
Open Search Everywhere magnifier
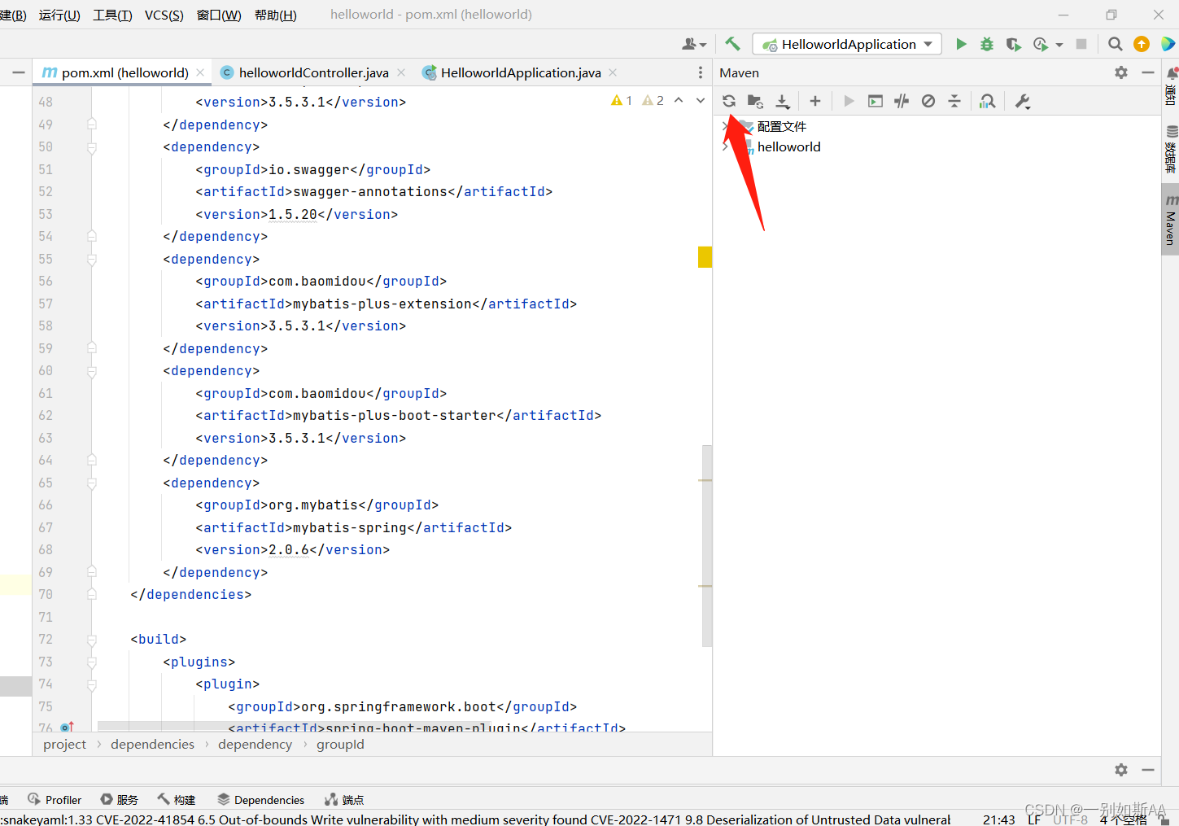(1116, 44)
